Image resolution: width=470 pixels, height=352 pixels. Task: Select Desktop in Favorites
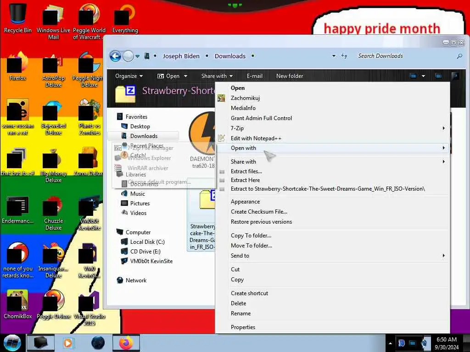[x=140, y=126]
